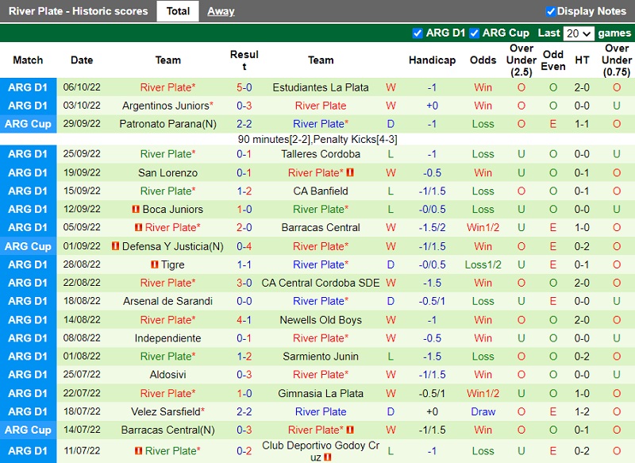
Task: Open Newells Old Boys team link
Action: [321, 320]
